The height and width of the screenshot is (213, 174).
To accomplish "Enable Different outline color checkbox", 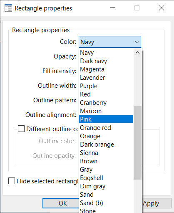I will click(21, 129).
